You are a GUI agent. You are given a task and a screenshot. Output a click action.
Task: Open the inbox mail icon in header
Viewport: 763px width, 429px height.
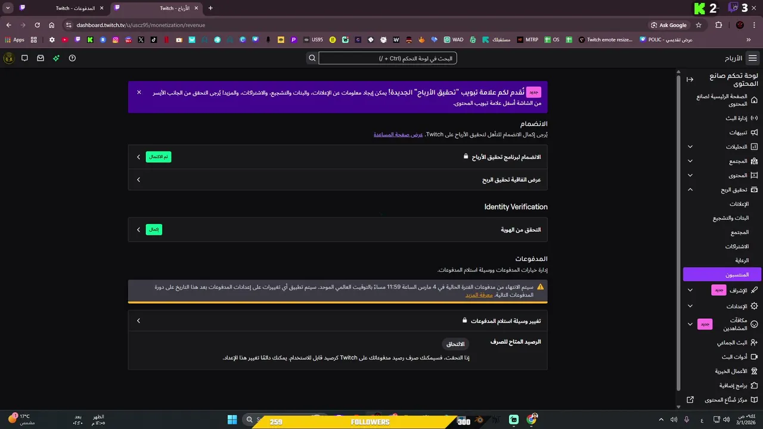coord(41,58)
